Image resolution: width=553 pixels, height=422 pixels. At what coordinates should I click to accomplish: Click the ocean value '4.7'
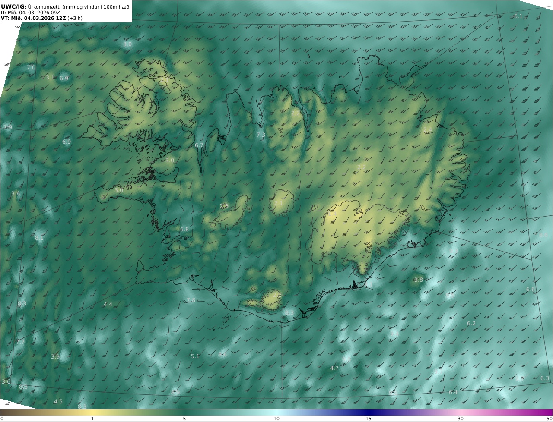(334, 368)
